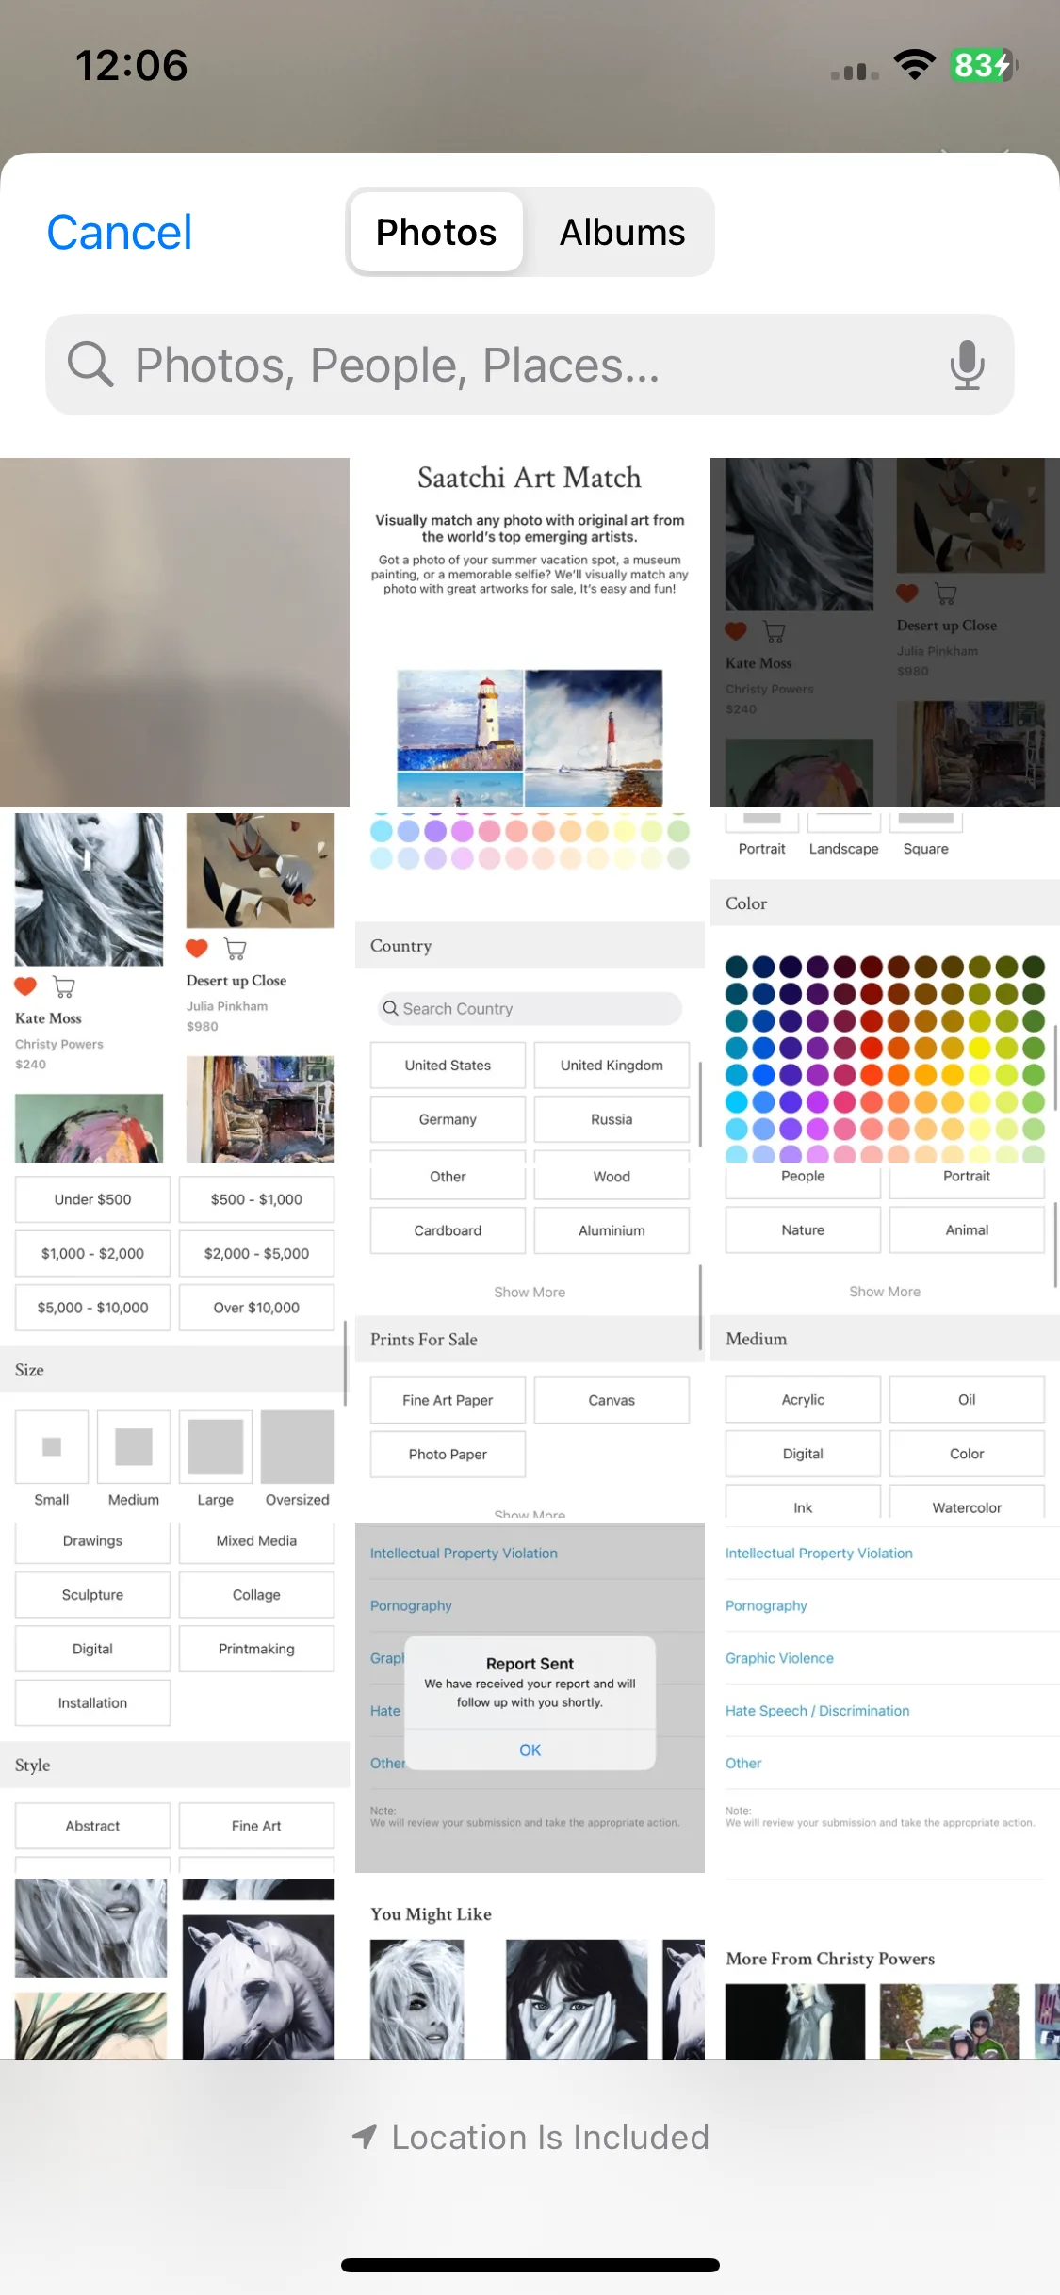Select the blurred gray photo thumbnail
The height and width of the screenshot is (2295, 1060).
coord(174,632)
